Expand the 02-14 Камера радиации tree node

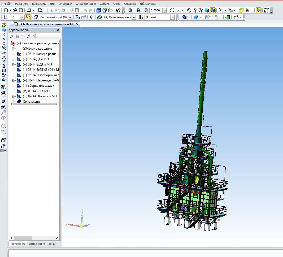click(13, 54)
